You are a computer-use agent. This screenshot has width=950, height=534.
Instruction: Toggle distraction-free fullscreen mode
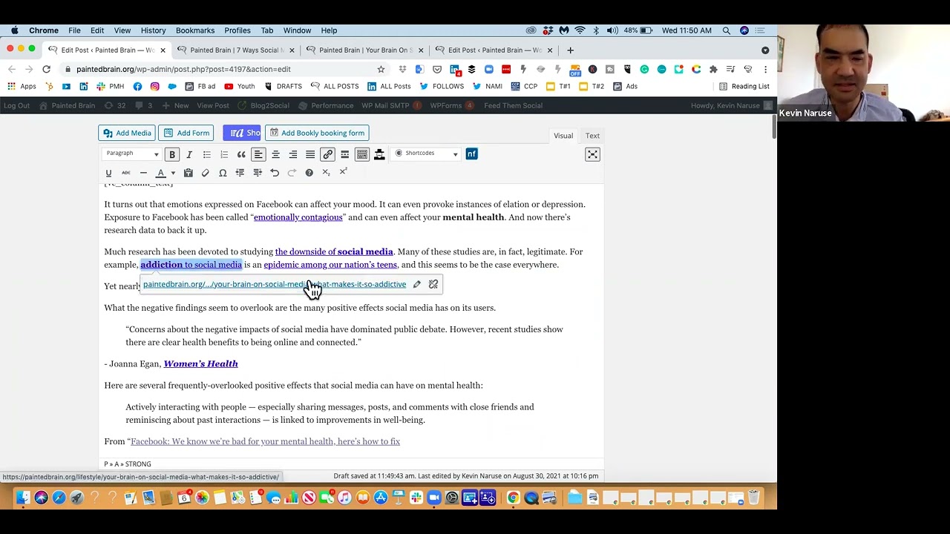[x=592, y=154]
